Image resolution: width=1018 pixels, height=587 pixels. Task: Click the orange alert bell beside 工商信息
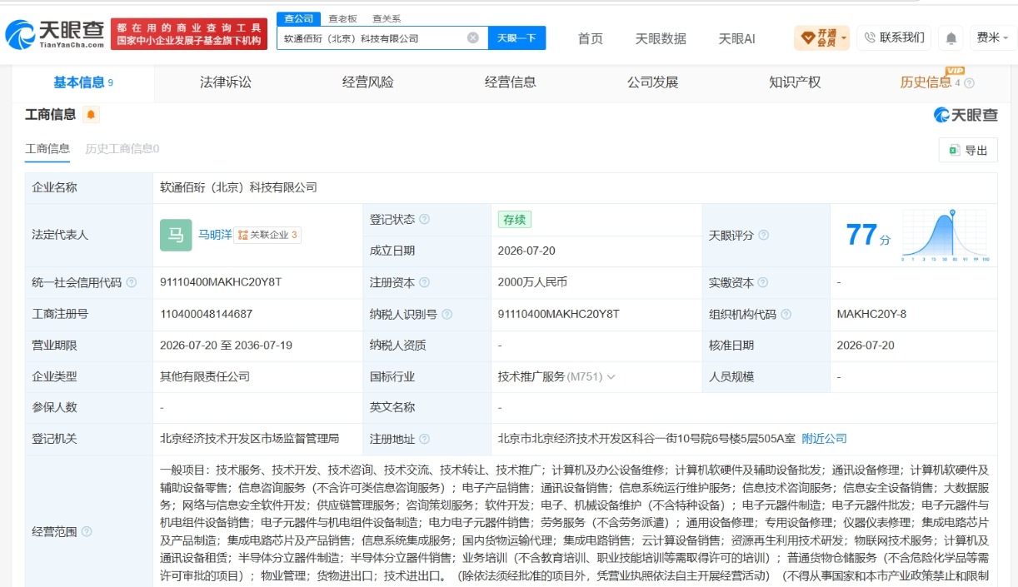[x=91, y=115]
